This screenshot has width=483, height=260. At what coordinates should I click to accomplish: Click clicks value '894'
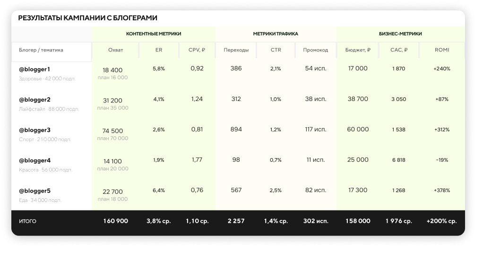pyautogui.click(x=236, y=130)
